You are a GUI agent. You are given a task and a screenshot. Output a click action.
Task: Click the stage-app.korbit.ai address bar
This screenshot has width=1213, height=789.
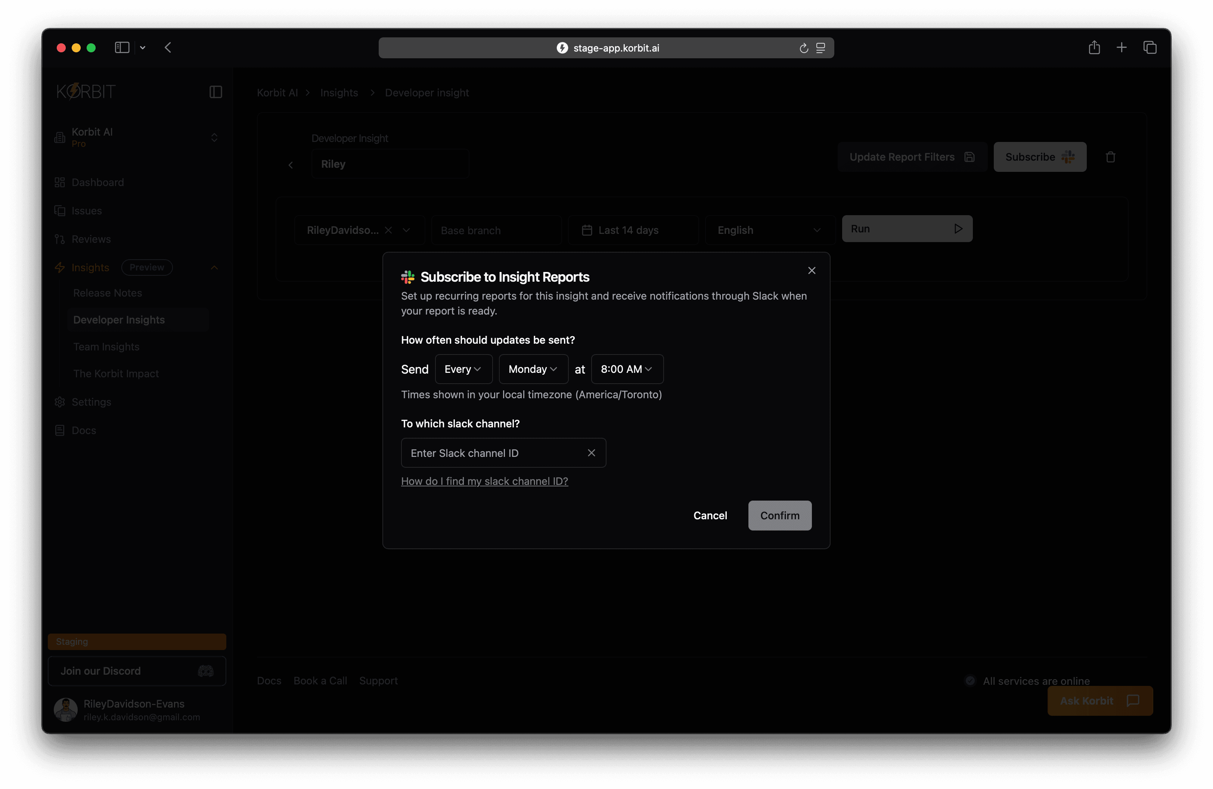coord(606,48)
